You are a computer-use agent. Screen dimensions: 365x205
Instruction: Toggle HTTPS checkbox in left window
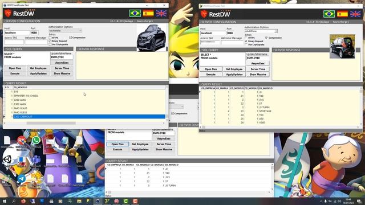click(x=50, y=38)
